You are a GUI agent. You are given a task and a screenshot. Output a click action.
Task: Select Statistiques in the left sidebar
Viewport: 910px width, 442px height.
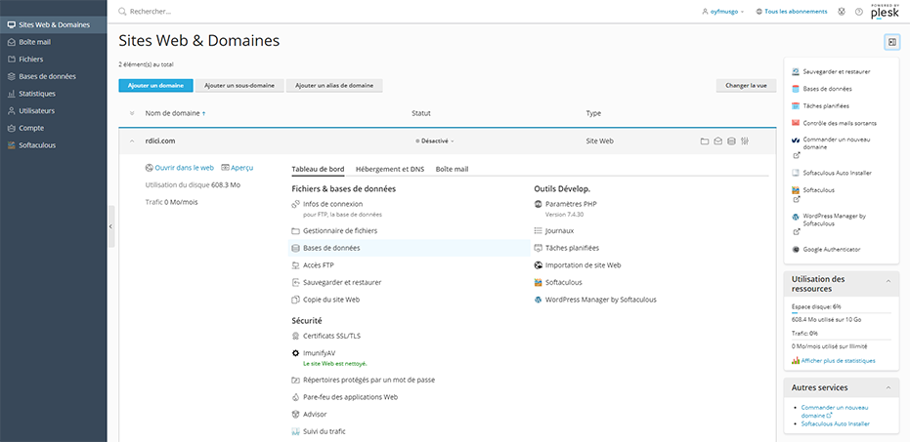point(37,94)
